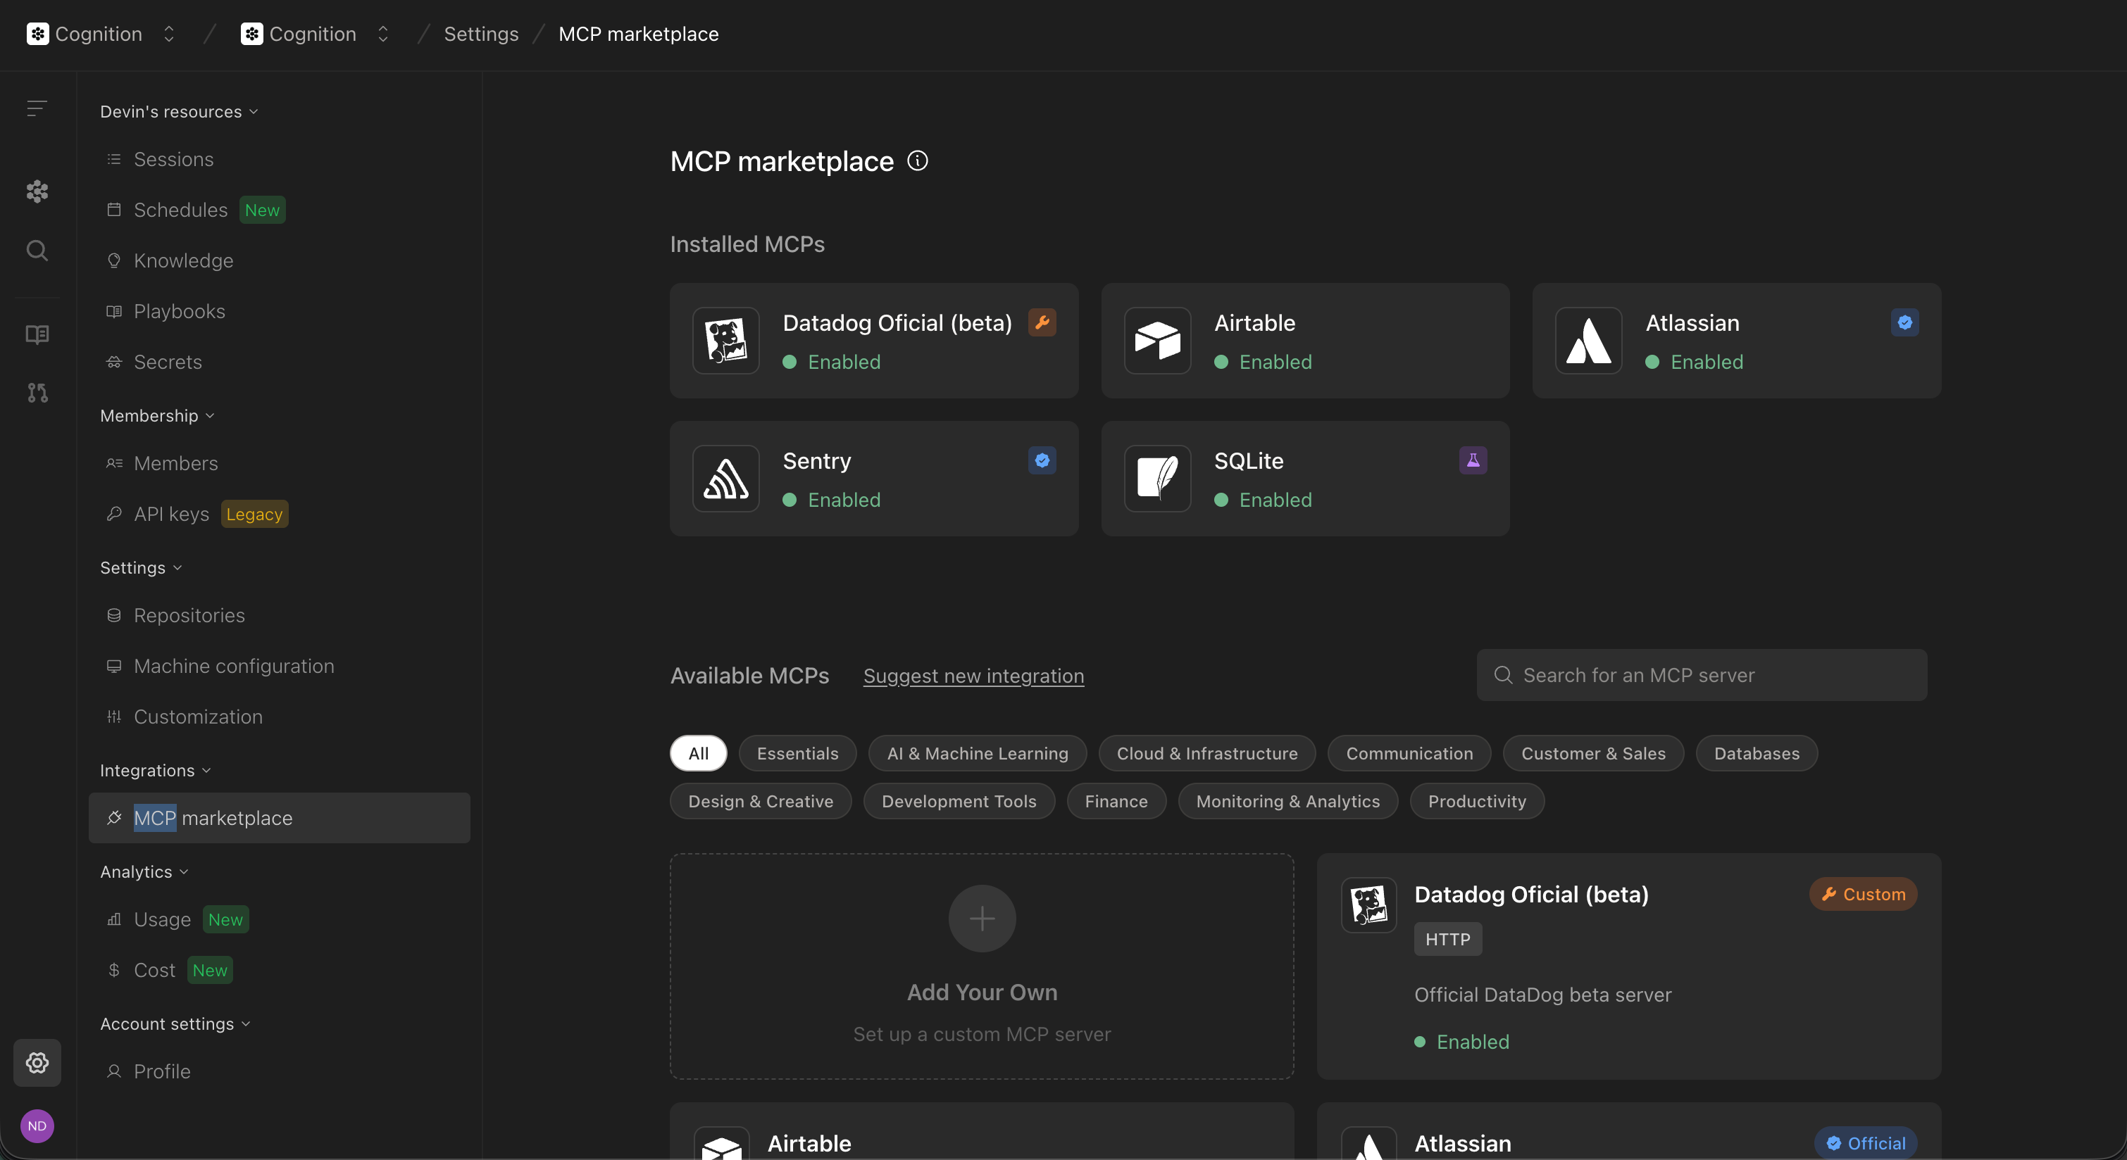Click the ND user avatar
Image resolution: width=2127 pixels, height=1160 pixels.
pyautogui.click(x=37, y=1126)
